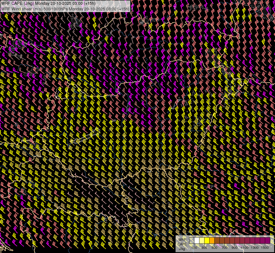Select the rightmost purple legend swatch
This screenshot has height=253, width=275.
coord(267,241)
